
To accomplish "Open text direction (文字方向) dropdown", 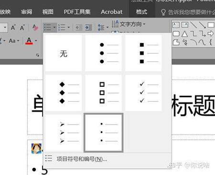I will click(x=129, y=24).
